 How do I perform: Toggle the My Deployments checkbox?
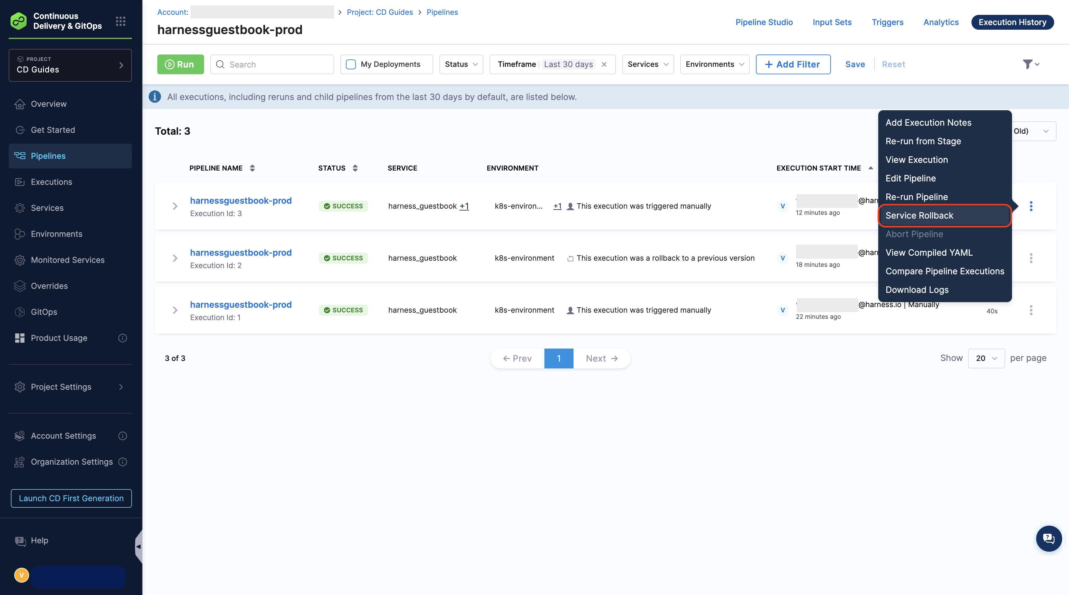[351, 64]
